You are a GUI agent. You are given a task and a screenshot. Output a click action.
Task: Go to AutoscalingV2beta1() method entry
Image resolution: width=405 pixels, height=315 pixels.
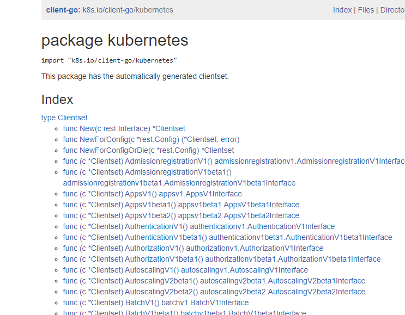(214, 281)
